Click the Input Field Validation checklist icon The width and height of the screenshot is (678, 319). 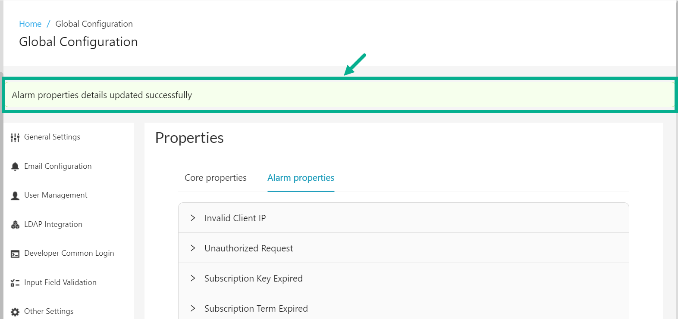pyautogui.click(x=15, y=282)
